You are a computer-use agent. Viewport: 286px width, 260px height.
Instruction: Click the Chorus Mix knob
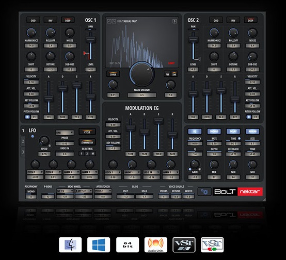click(214, 165)
